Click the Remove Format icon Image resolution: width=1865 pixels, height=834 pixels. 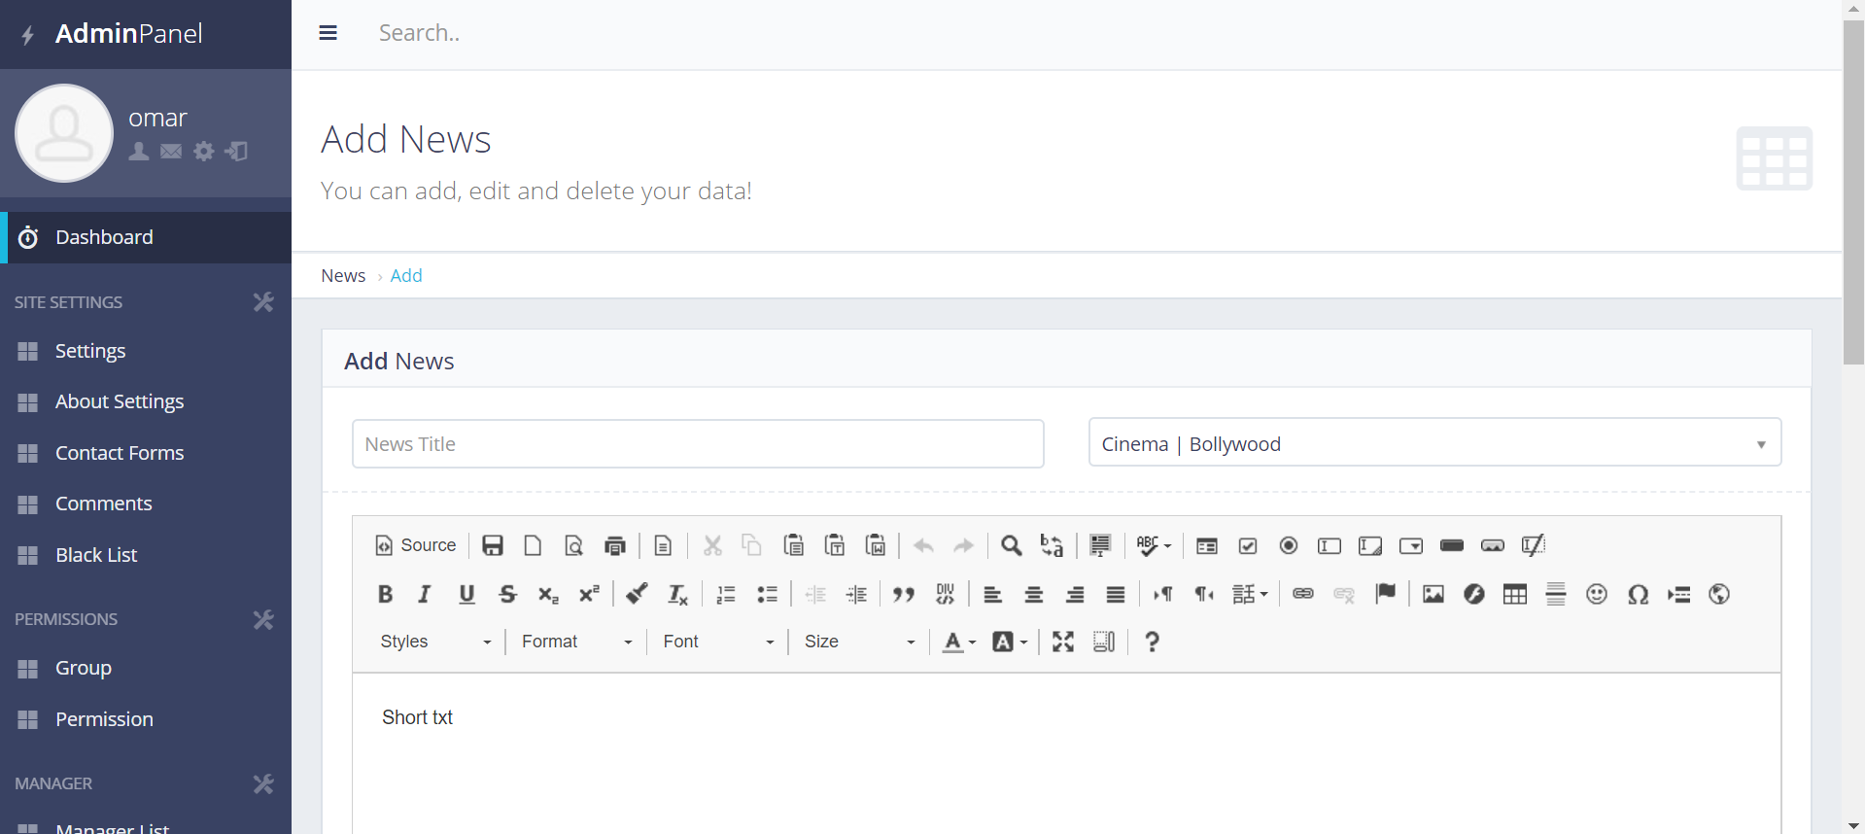tap(677, 594)
